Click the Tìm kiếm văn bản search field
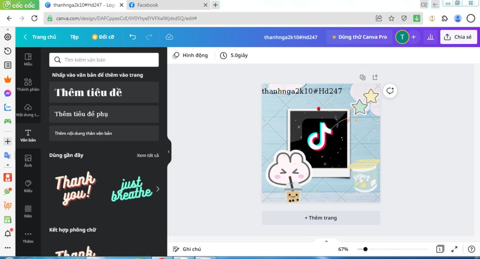480x259 pixels. (x=104, y=60)
